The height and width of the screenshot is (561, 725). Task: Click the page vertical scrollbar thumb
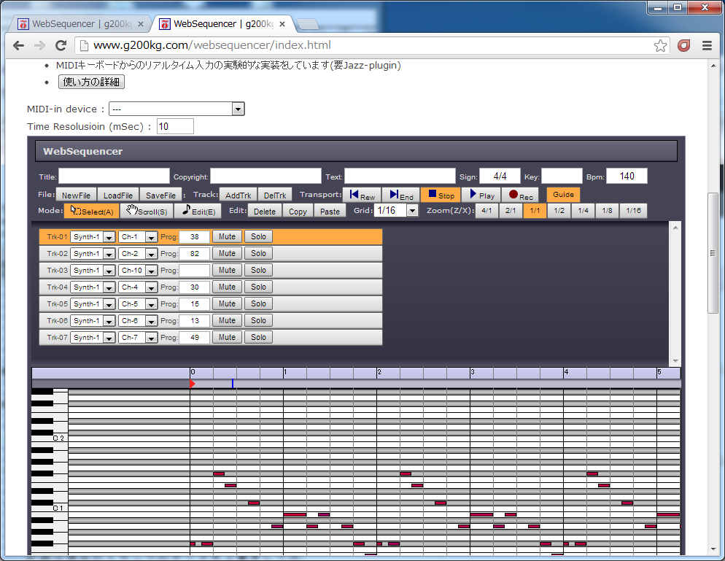click(x=713, y=253)
